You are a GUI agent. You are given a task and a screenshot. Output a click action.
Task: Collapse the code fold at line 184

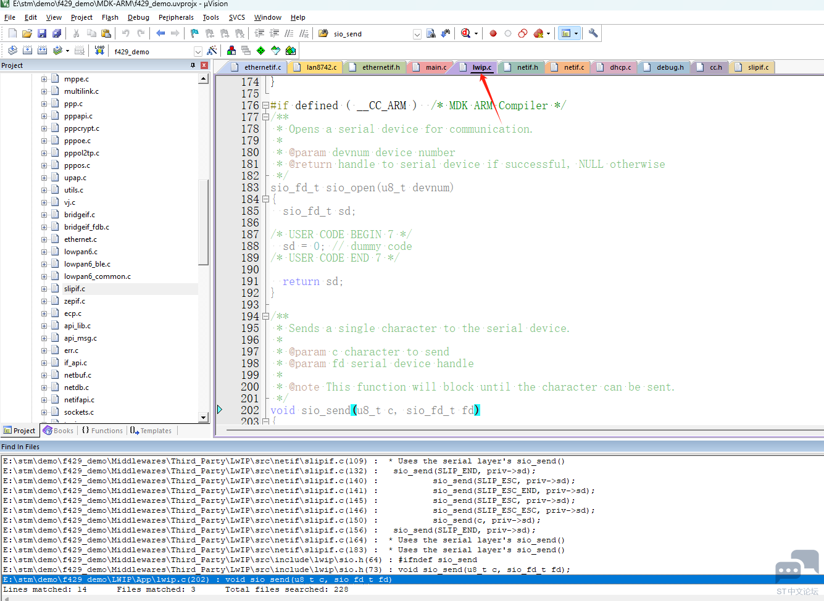pyautogui.click(x=265, y=199)
